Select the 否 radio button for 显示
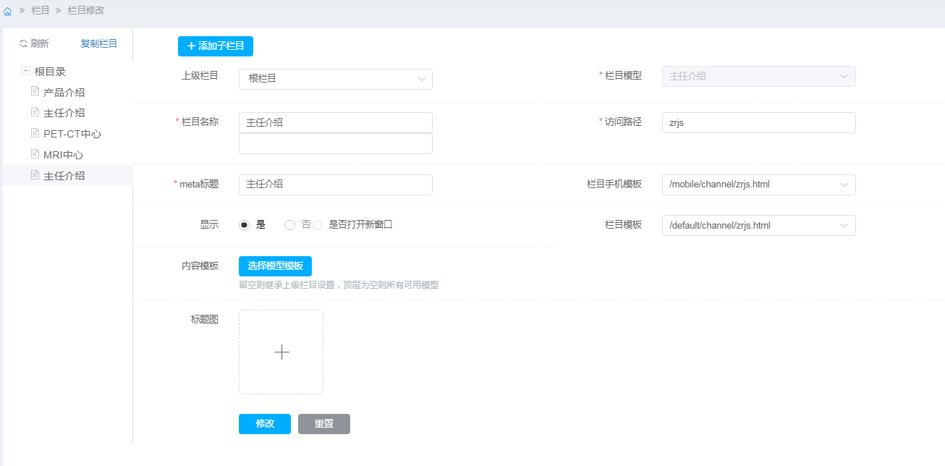 (x=289, y=225)
